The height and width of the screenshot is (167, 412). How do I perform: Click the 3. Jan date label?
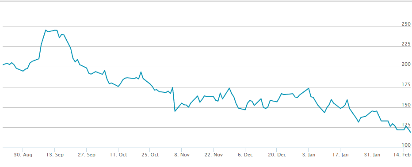309,155
